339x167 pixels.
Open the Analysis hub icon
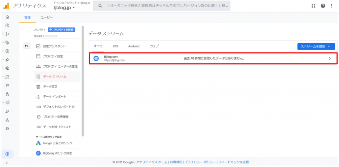tap(7, 103)
